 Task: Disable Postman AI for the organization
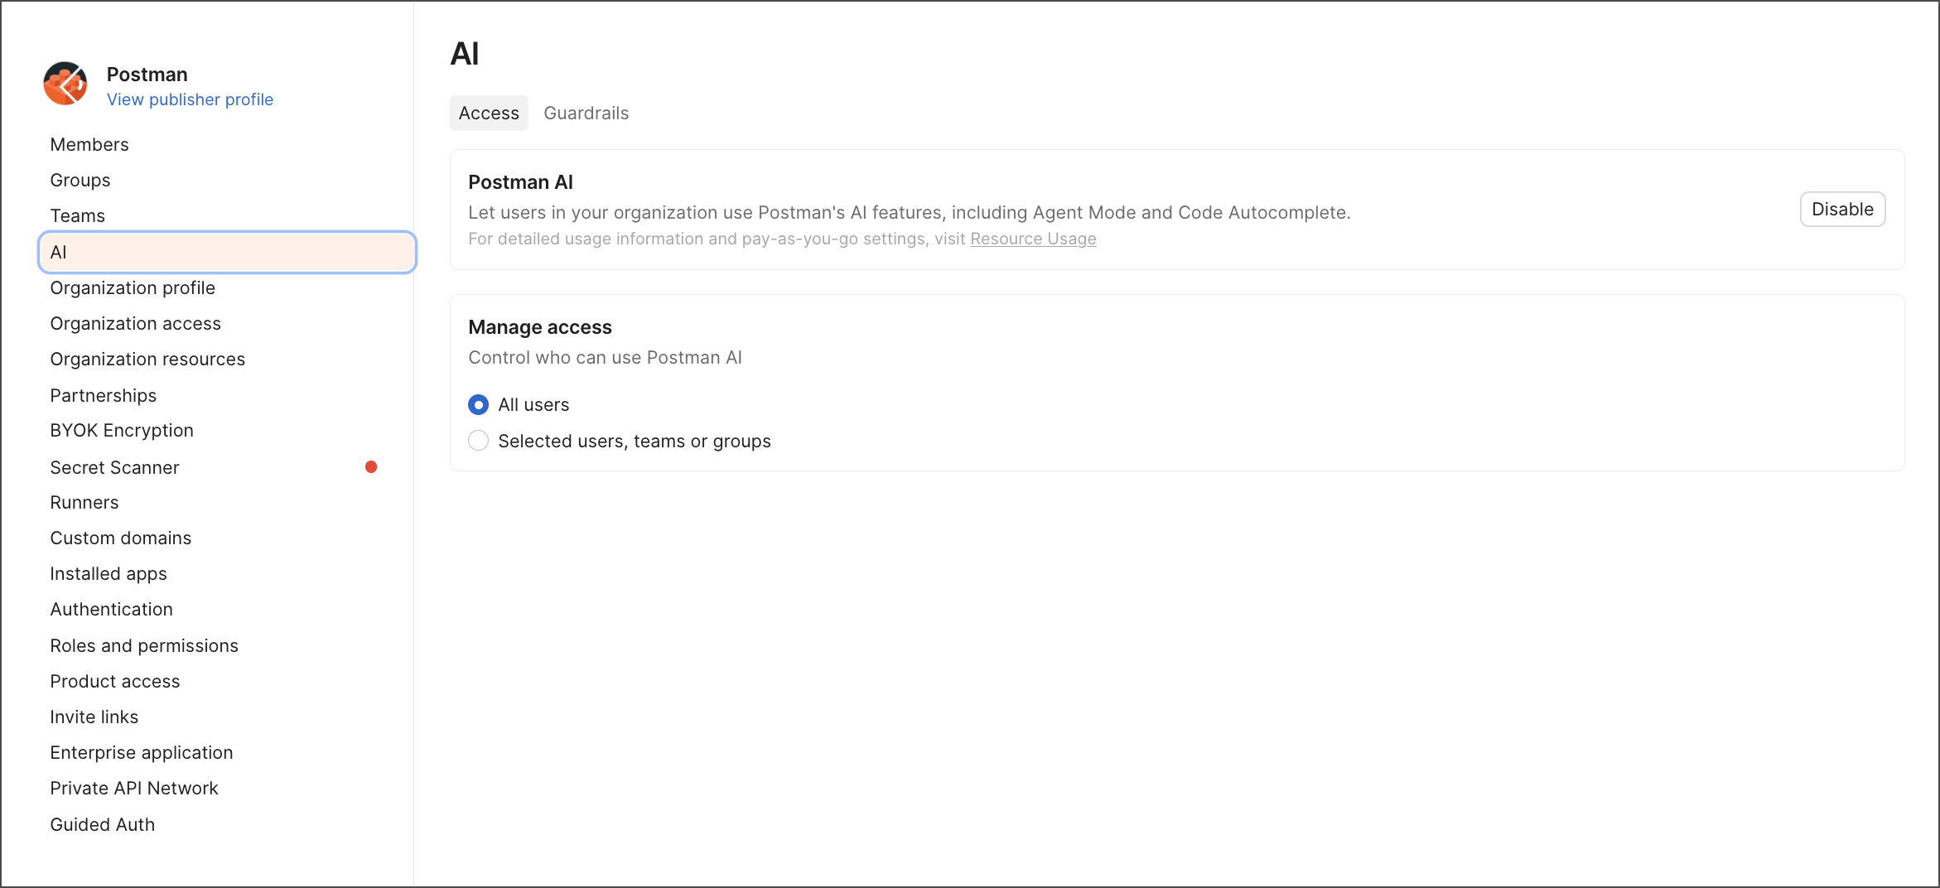pyautogui.click(x=1841, y=210)
